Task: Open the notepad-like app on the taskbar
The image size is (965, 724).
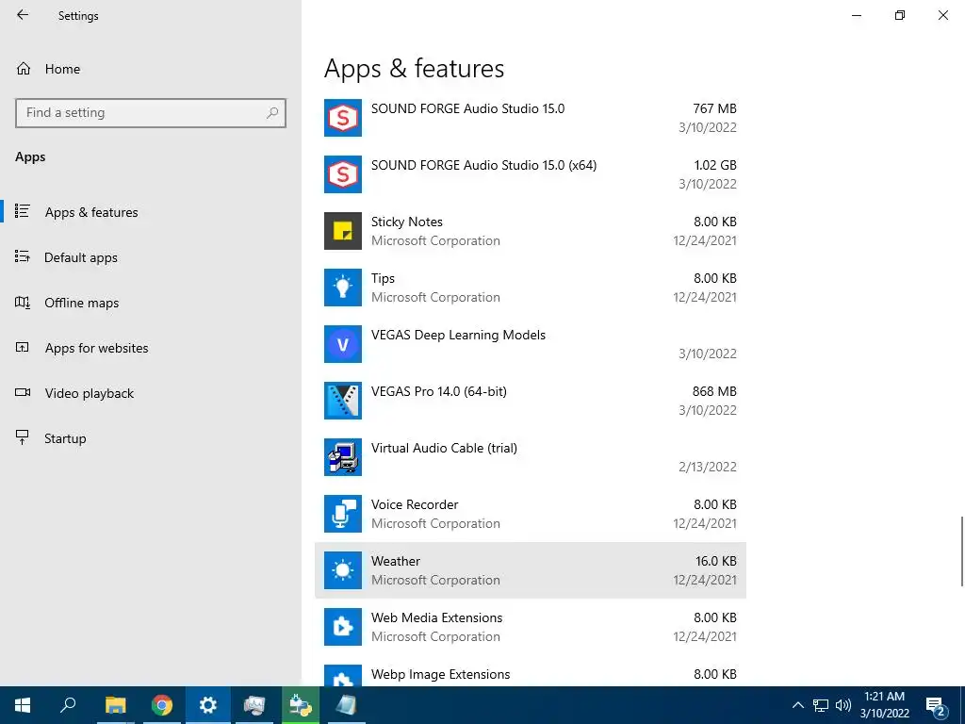Action: point(346,705)
